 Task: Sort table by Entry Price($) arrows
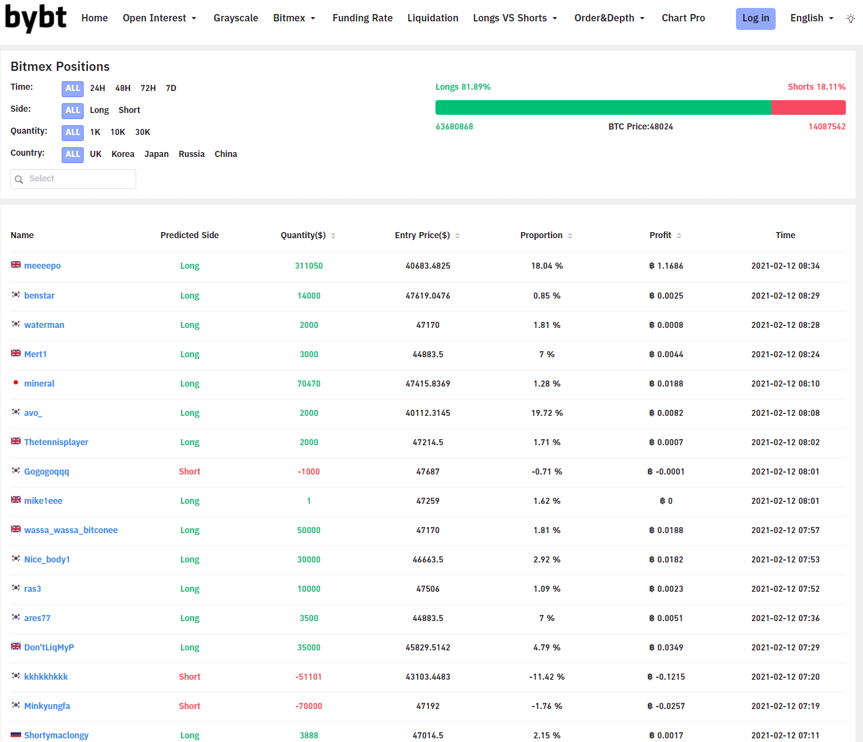[x=457, y=236]
